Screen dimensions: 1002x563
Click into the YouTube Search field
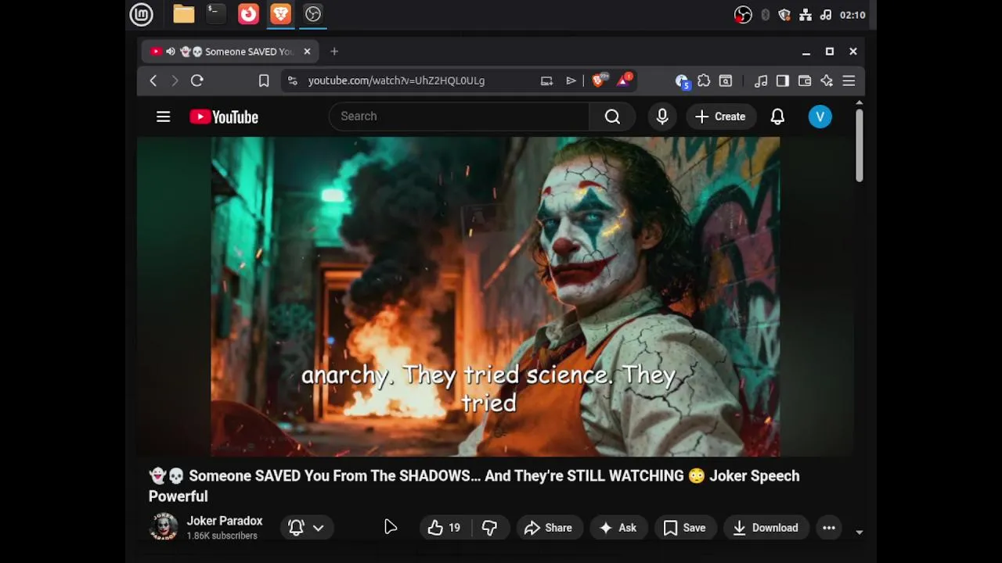(x=459, y=117)
